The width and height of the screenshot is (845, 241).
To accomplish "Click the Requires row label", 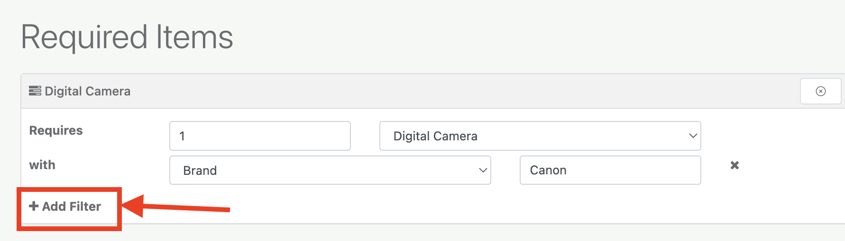I will coord(56,130).
